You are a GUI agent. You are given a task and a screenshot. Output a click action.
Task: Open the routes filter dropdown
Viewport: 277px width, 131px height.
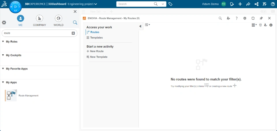pos(147,25)
